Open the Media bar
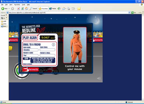This screenshot has height=104, width=144. (x=52, y=9)
